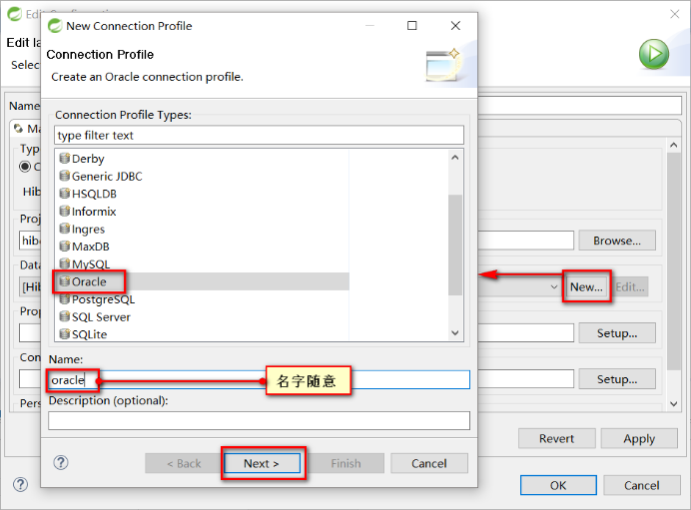Image resolution: width=691 pixels, height=510 pixels.
Task: Click Revert in Edit Configuration window
Action: [x=556, y=439]
